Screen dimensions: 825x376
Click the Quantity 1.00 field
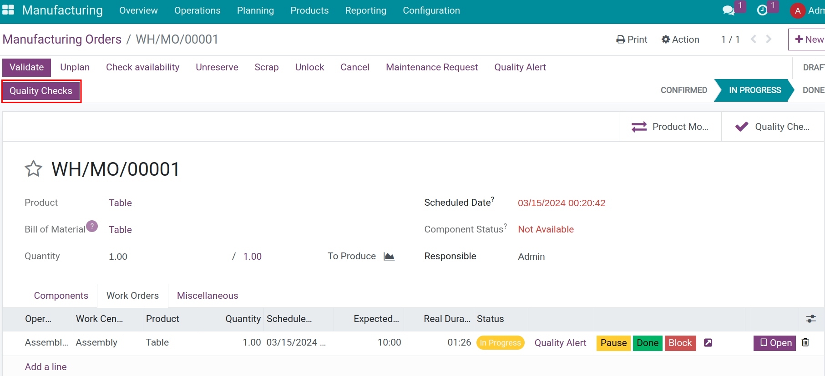[x=118, y=257]
